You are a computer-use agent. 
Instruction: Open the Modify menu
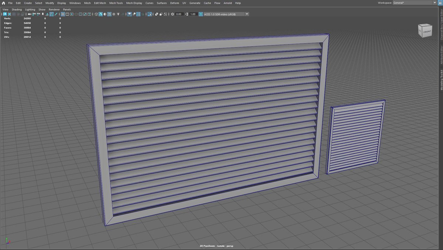50,3
